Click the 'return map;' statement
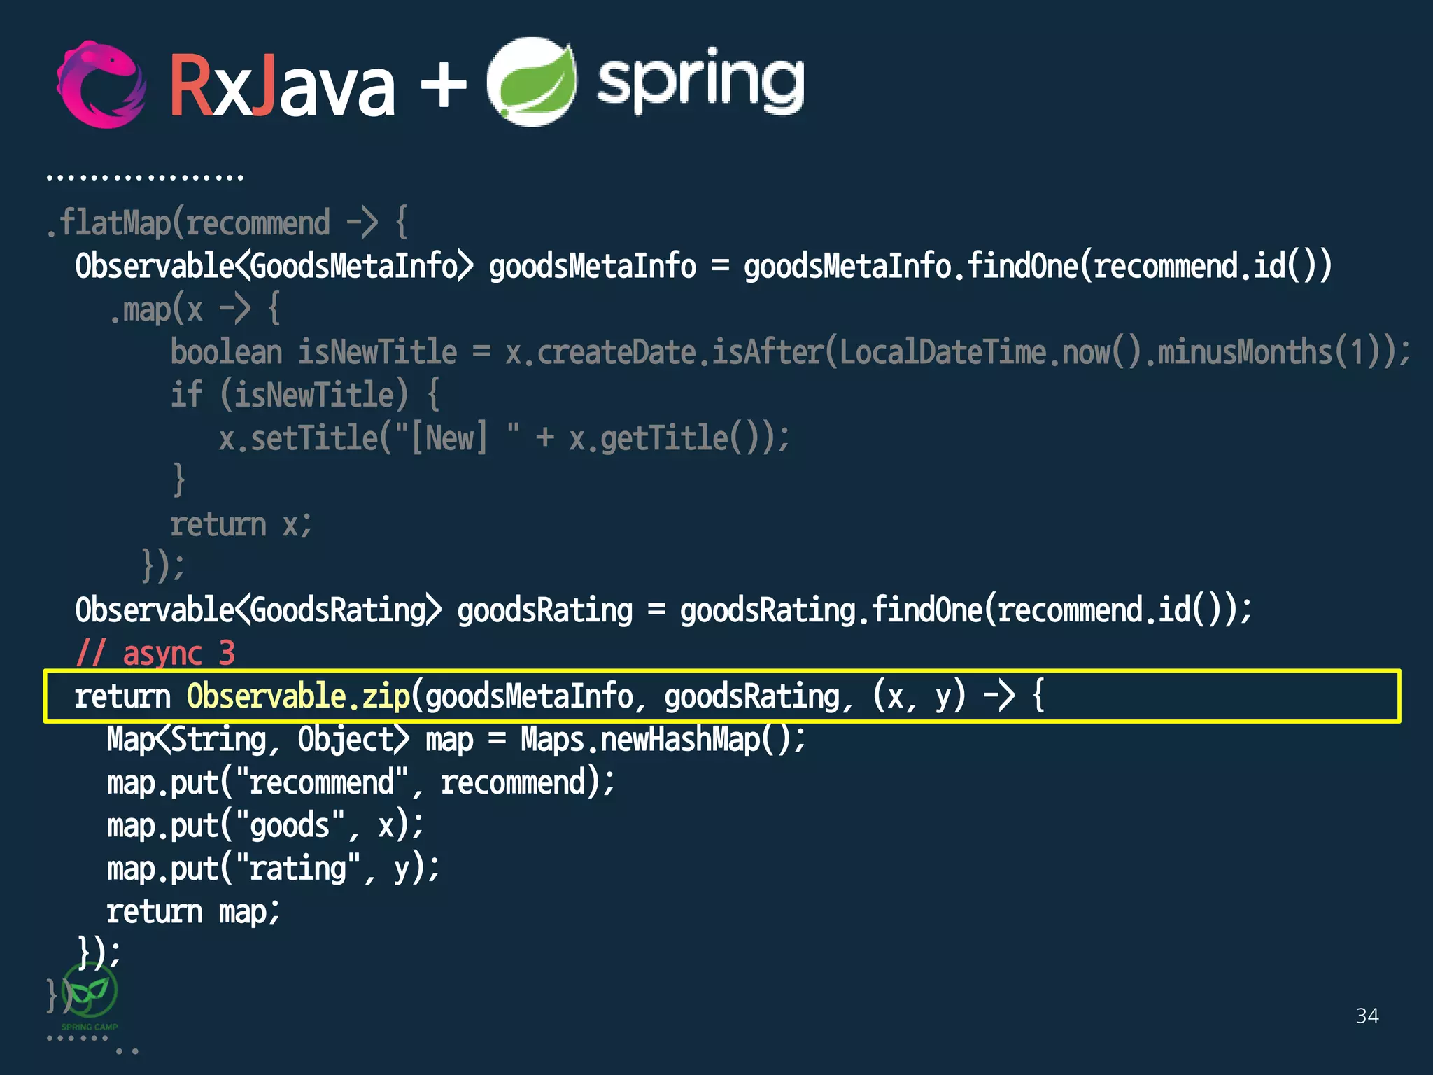Image resolution: width=1433 pixels, height=1075 pixels. coord(192,912)
